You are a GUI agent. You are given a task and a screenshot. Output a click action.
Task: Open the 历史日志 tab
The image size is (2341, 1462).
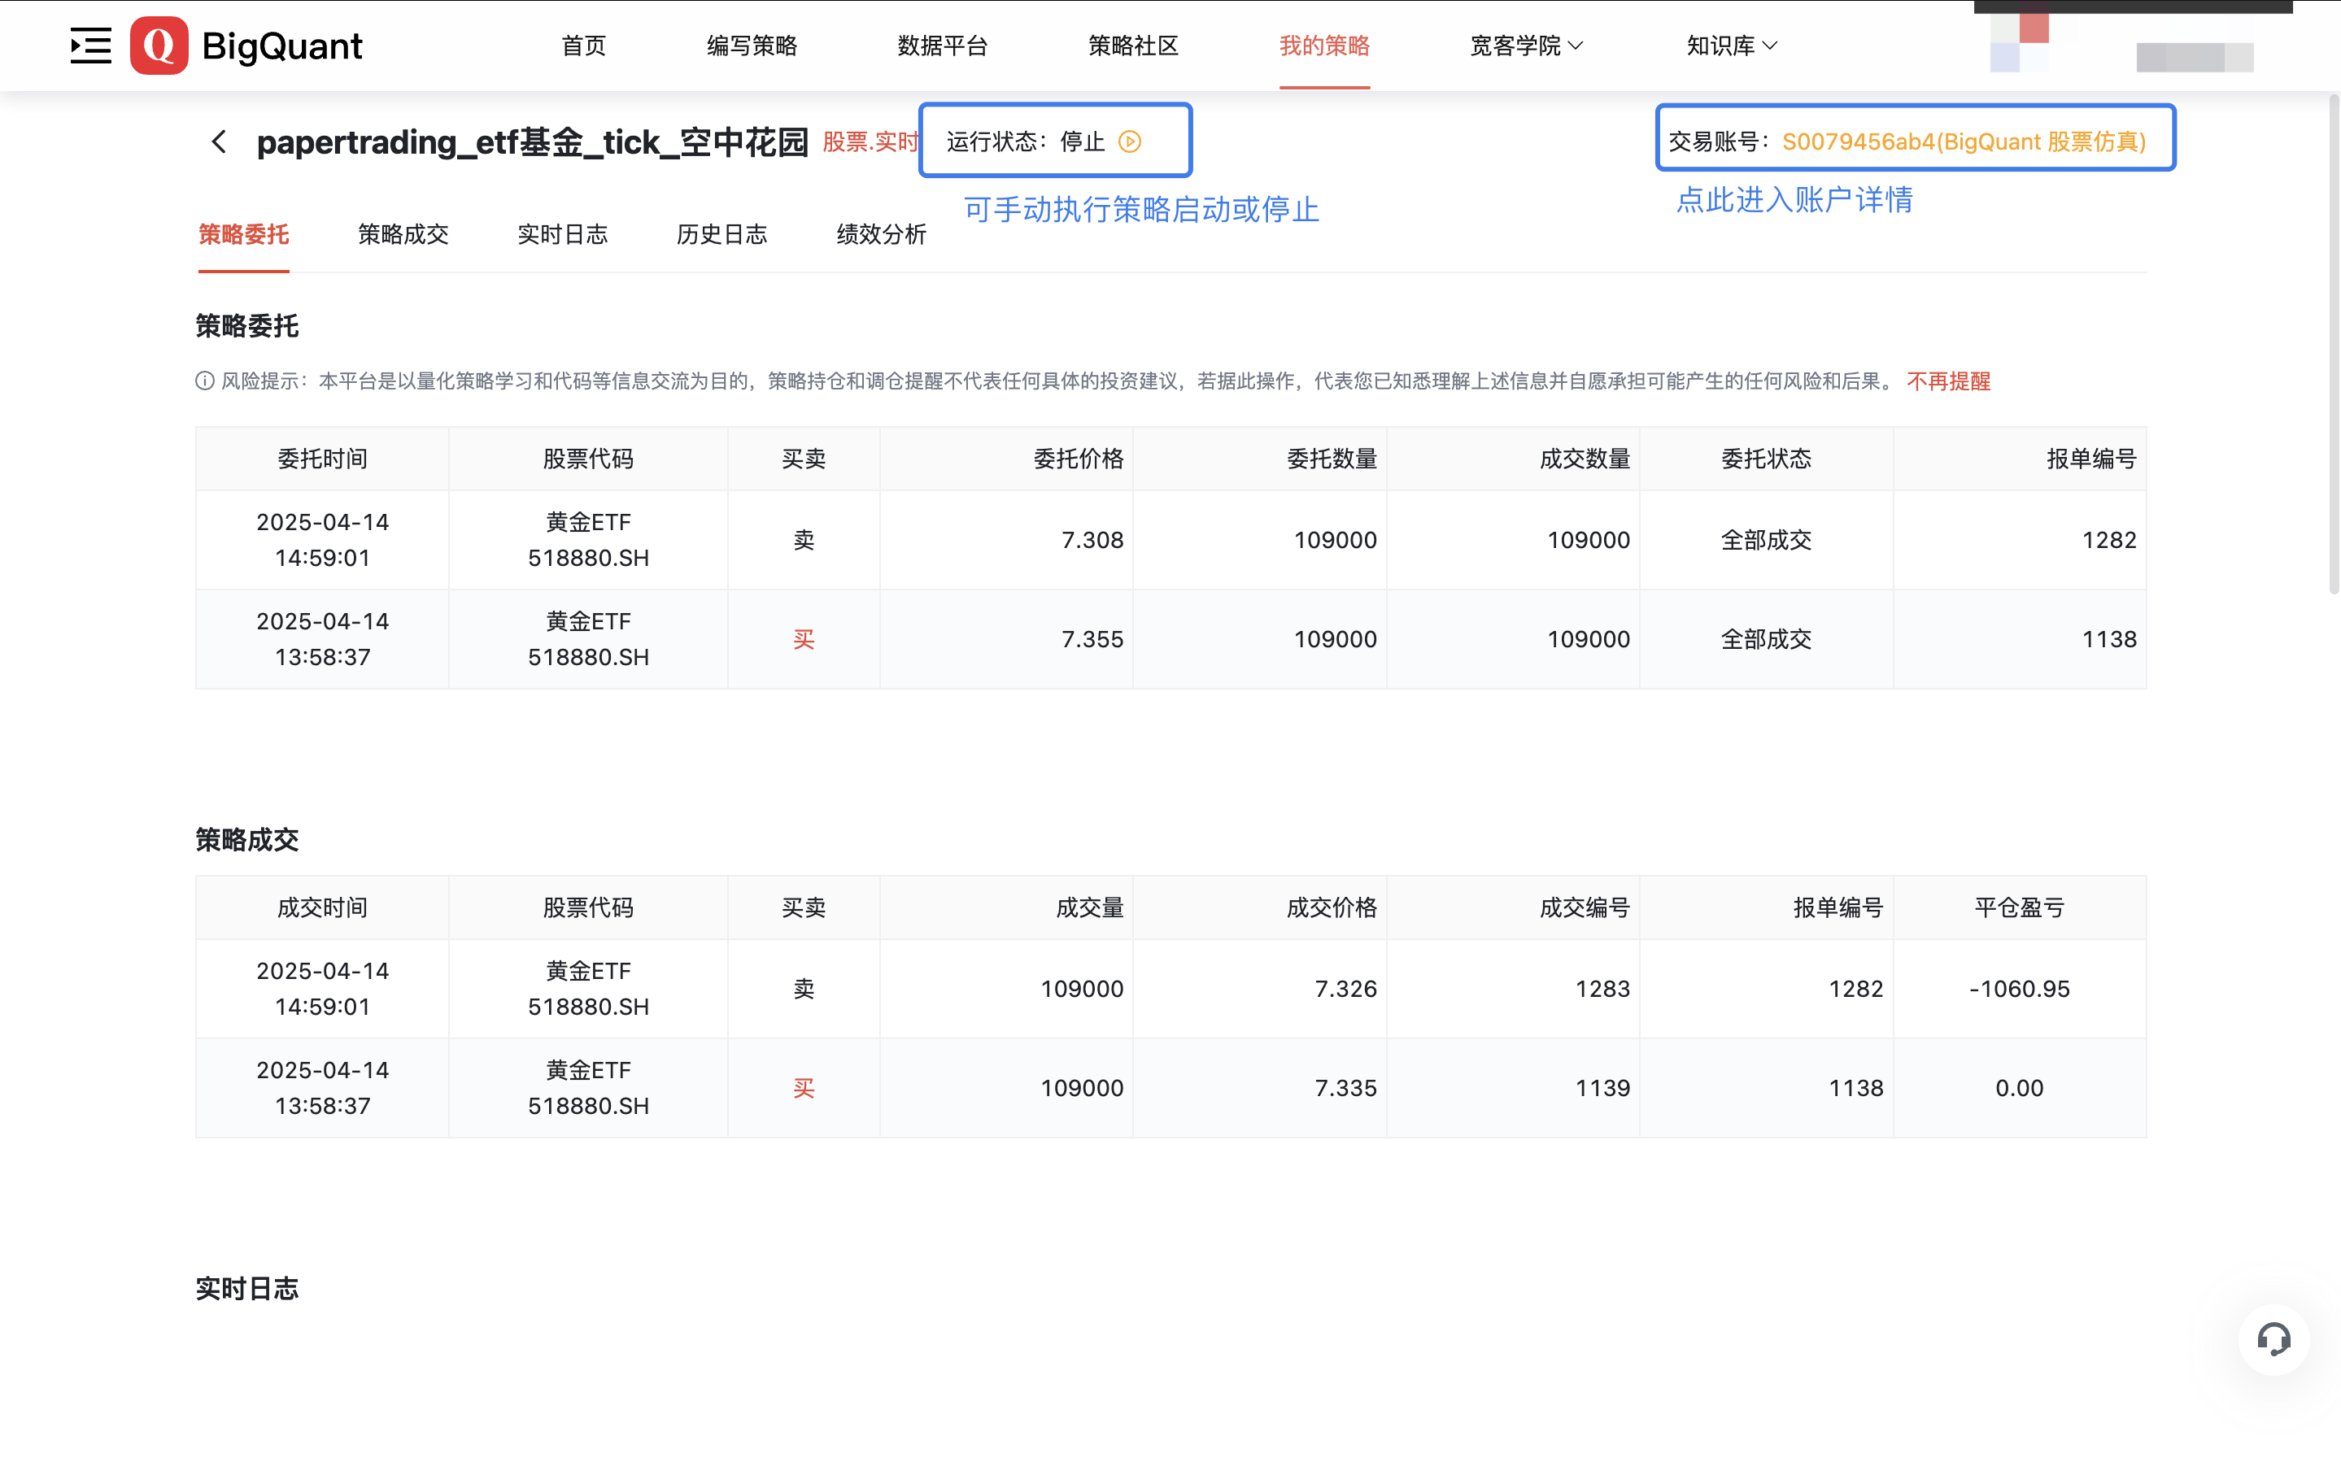click(721, 234)
